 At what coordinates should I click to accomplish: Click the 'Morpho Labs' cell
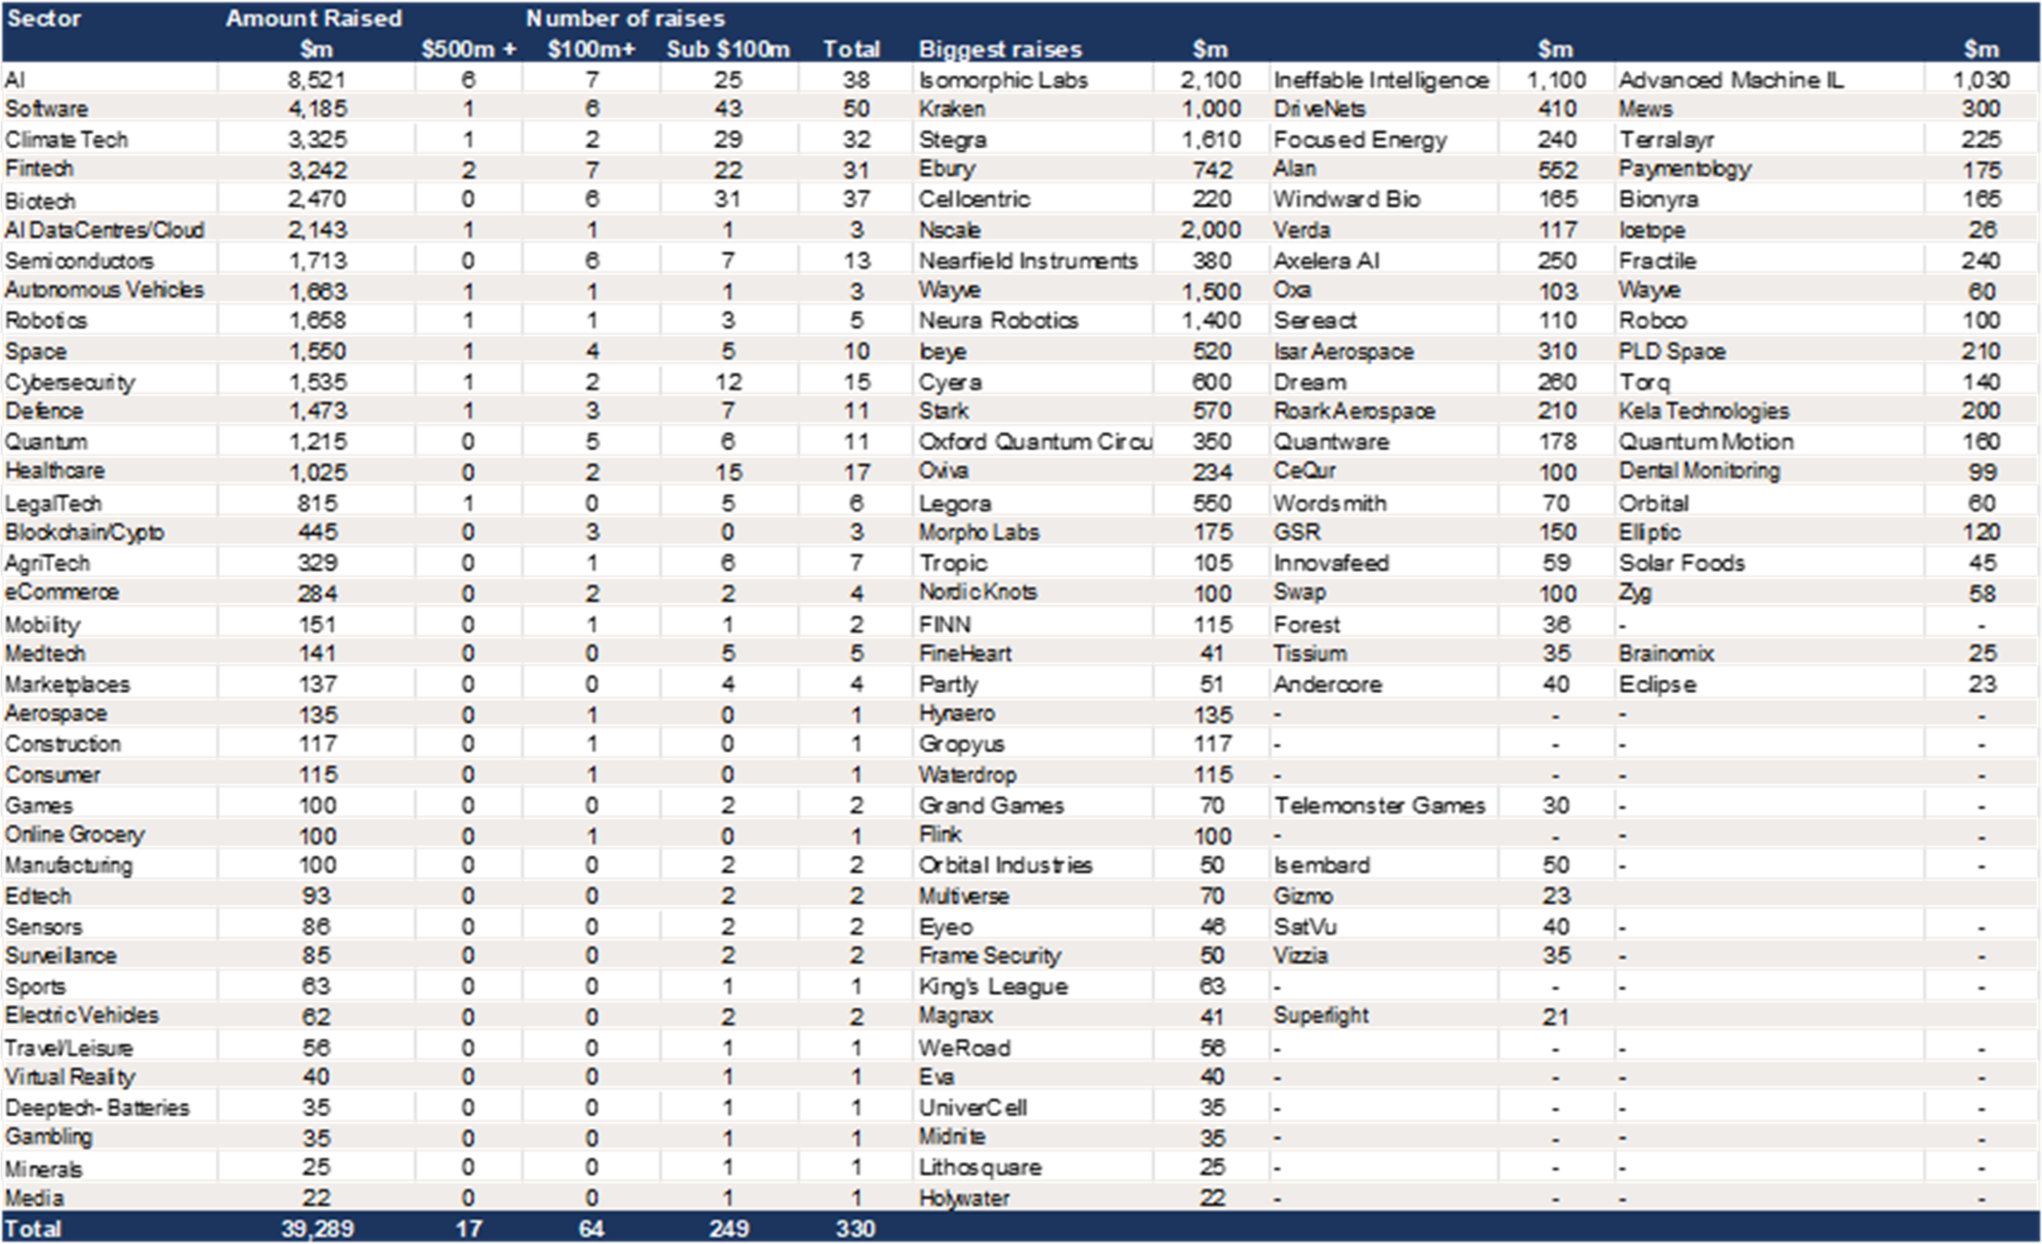pos(979,532)
